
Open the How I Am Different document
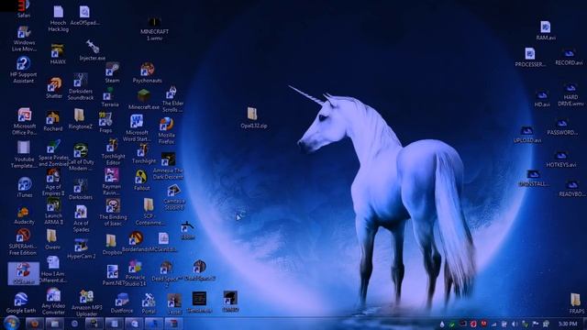coord(53,269)
